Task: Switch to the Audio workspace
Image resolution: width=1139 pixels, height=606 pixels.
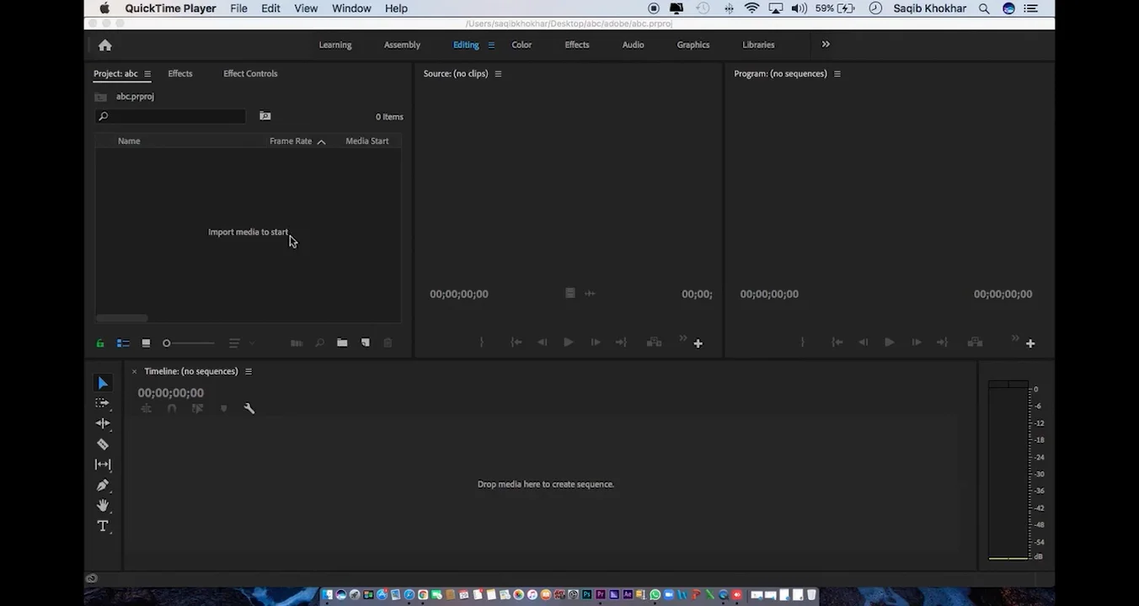Action: [x=633, y=45]
